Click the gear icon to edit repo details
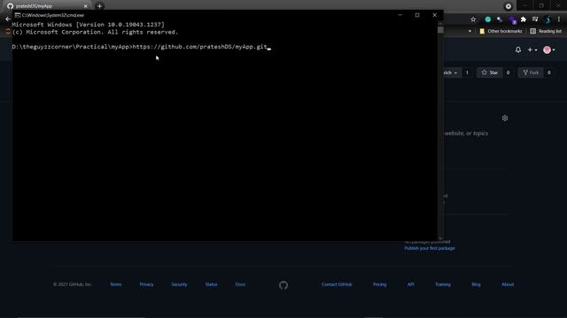The image size is (567, 318). (505, 117)
